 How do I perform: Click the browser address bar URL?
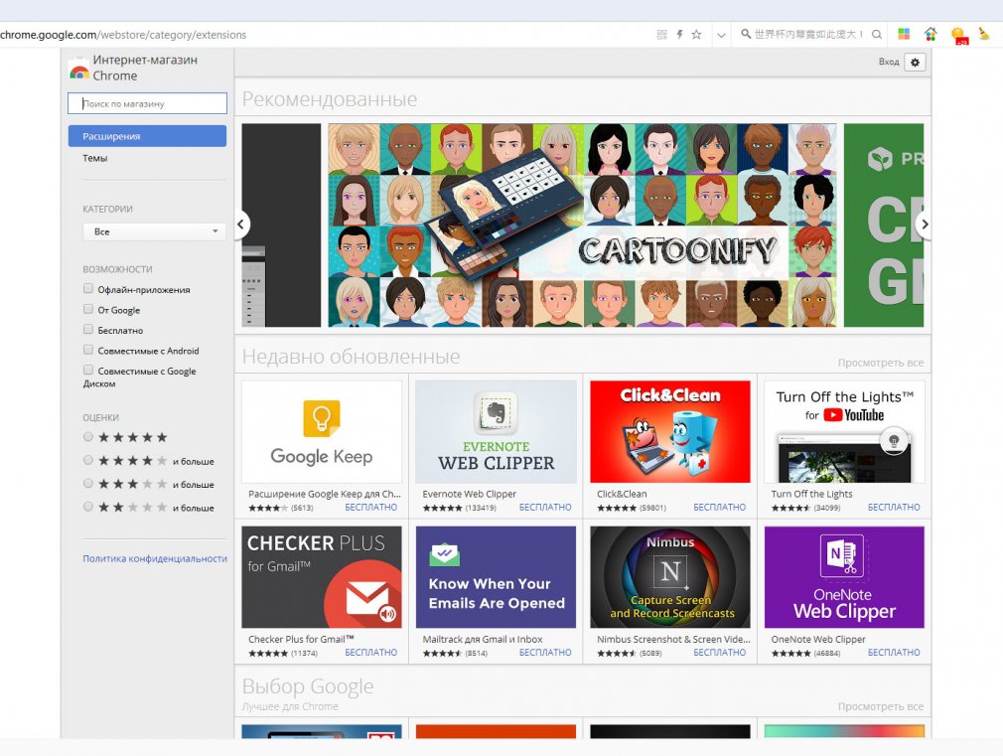[x=123, y=35]
